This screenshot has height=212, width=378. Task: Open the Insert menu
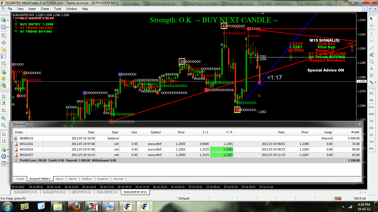tap(32, 9)
